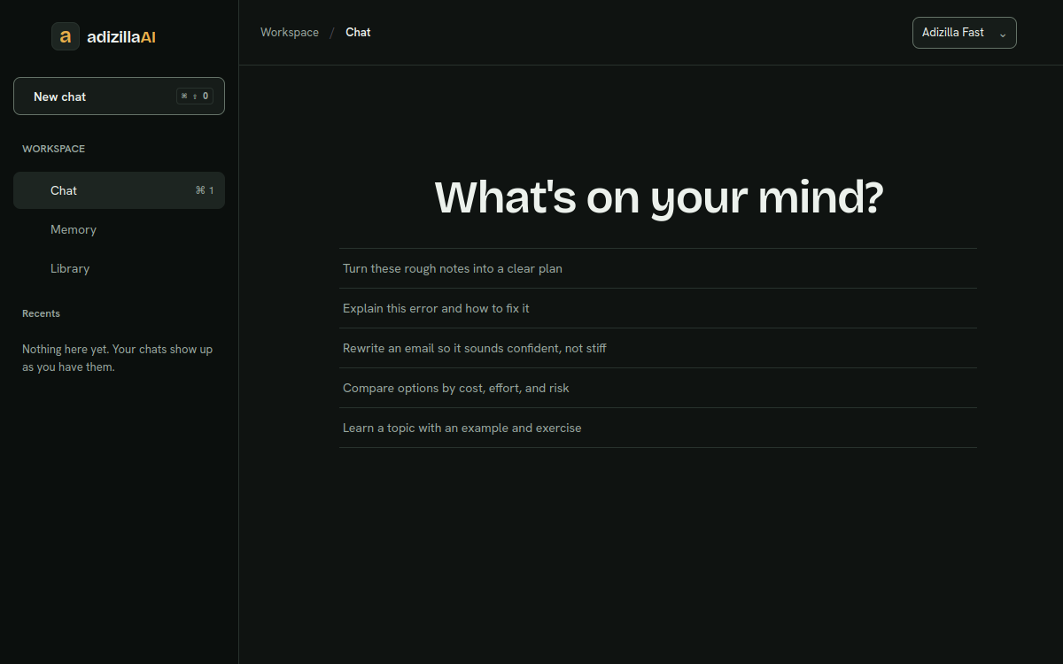Click the Chat breadcrumb
Viewport: 1063px width, 664px height.
coord(358,33)
